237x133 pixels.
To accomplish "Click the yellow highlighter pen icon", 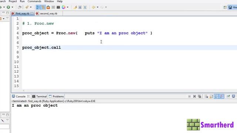I will [75, 7].
